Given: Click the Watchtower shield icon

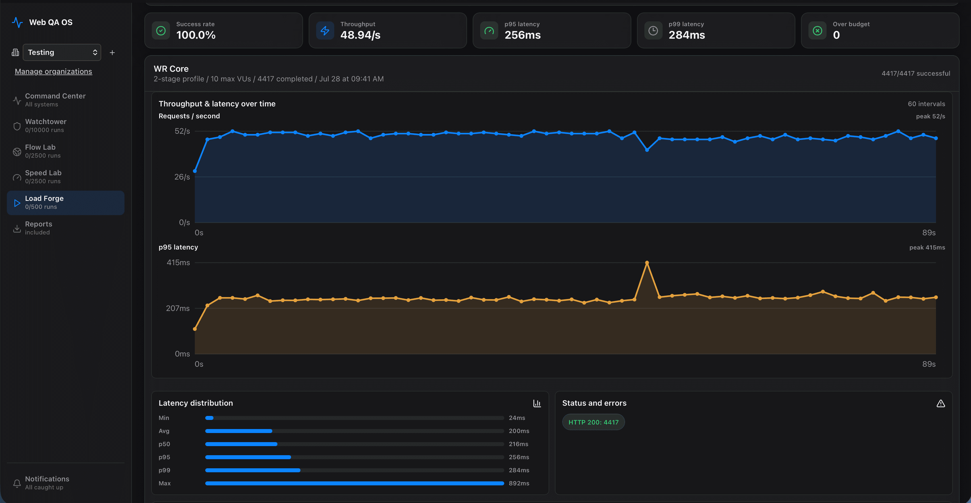Looking at the screenshot, I should pos(17,126).
